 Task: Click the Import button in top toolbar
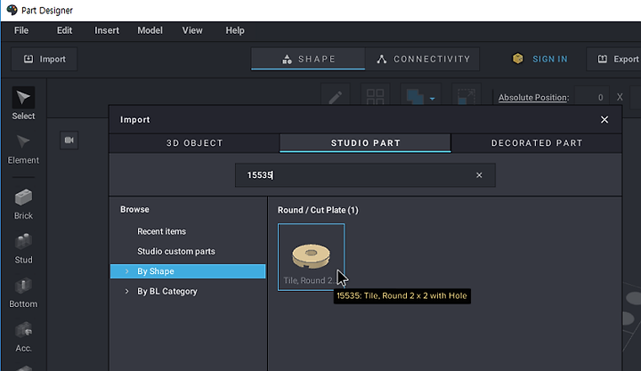[45, 60]
